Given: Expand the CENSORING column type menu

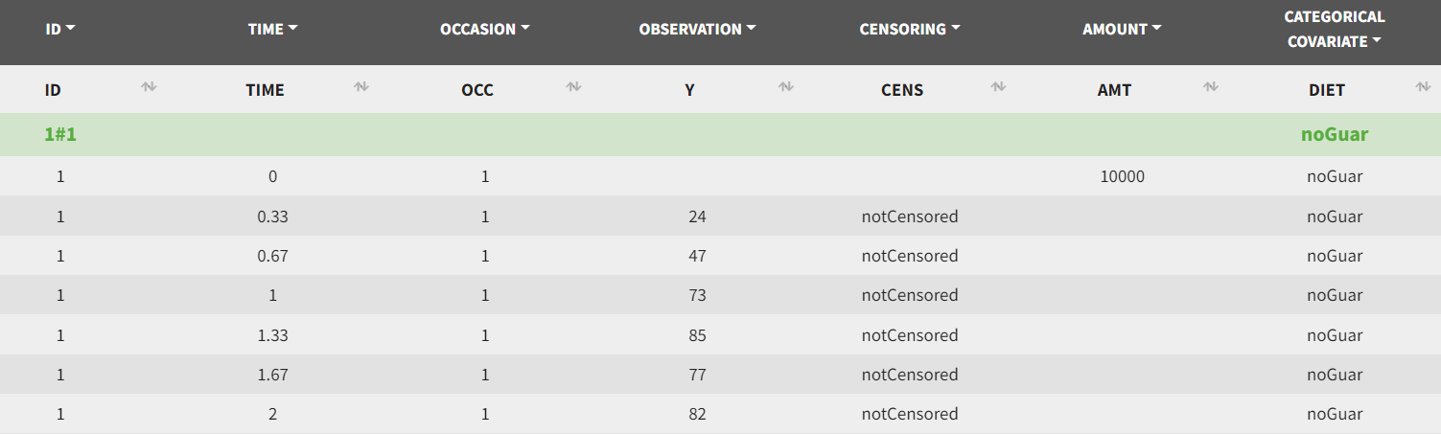Looking at the screenshot, I should 910,30.
